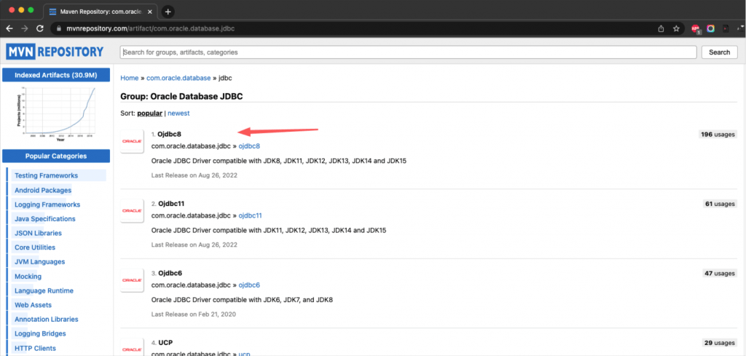Click the browser back arrow

pyautogui.click(x=9, y=28)
